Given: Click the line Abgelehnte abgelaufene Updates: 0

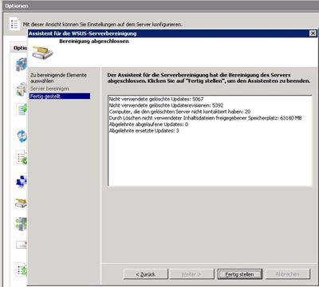Looking at the screenshot, I should tap(148, 124).
